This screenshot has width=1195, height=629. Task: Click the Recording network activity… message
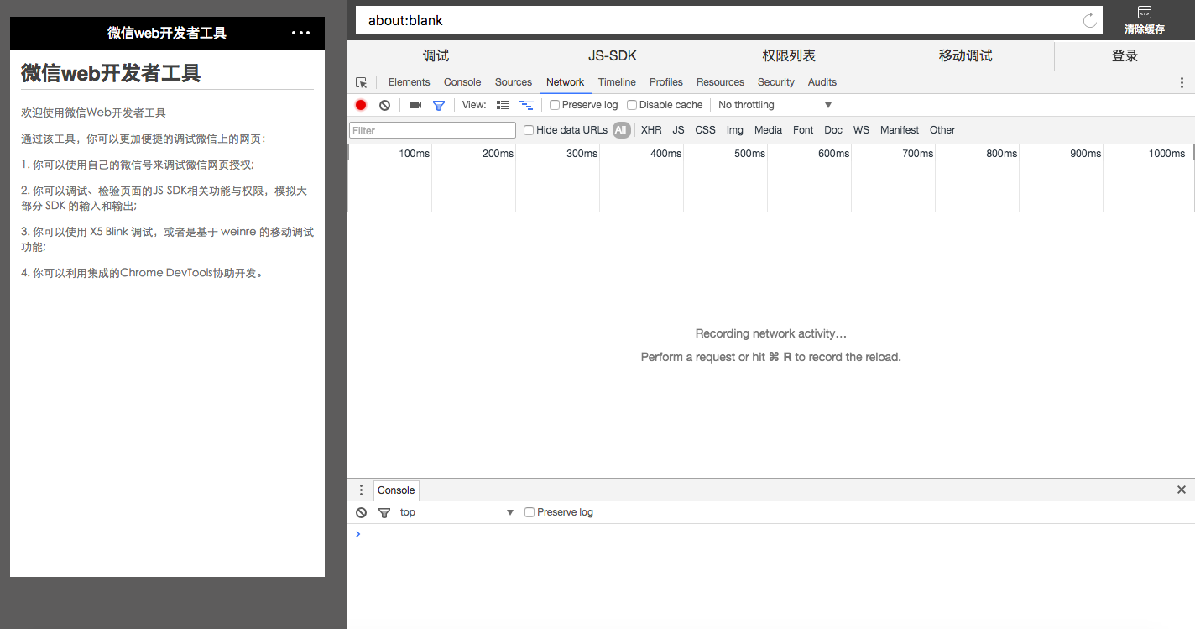(771, 333)
